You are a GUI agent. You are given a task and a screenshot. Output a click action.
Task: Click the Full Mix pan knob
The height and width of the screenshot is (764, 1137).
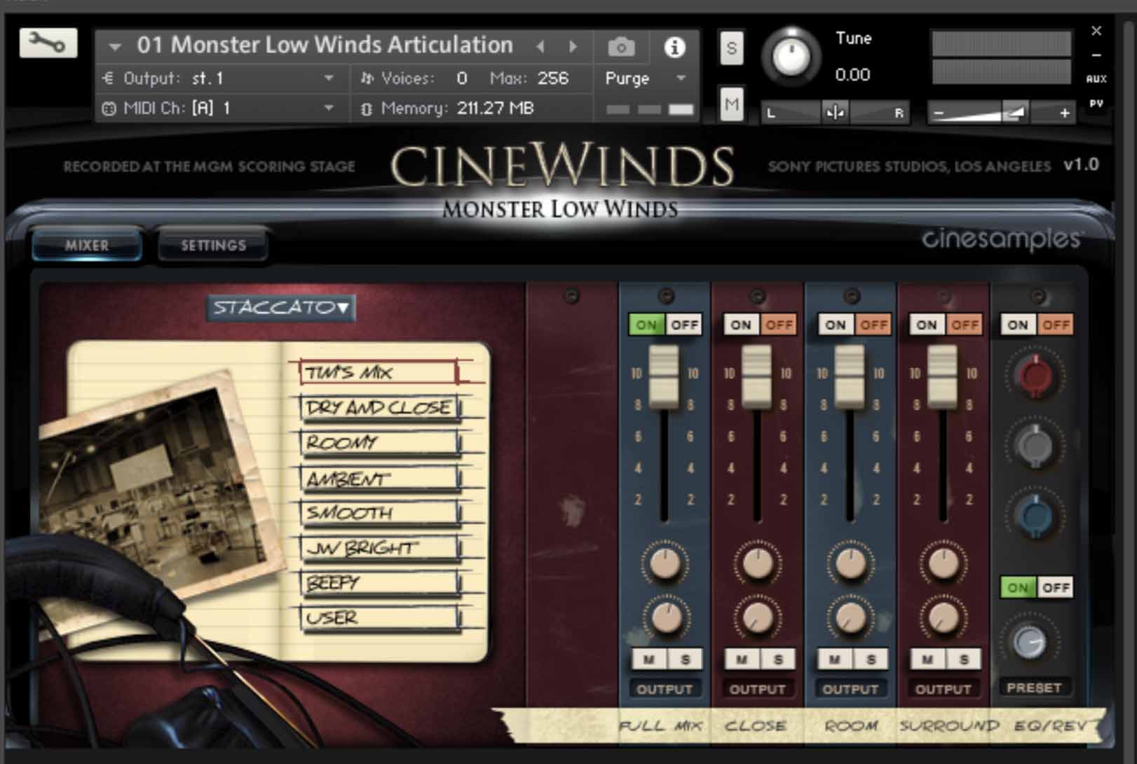664,564
